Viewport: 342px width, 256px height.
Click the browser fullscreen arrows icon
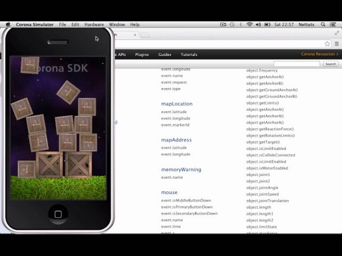(337, 33)
